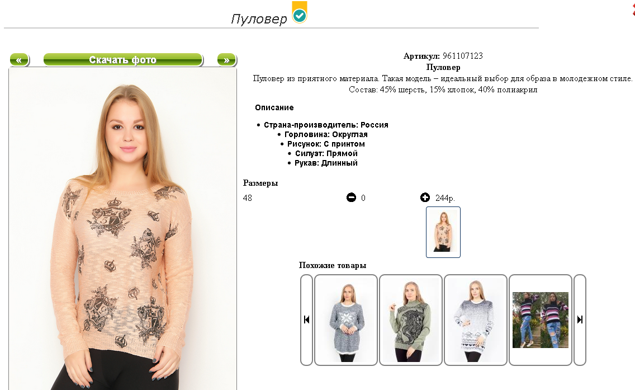
Task: Jump to first item in similar products carousel
Action: [306, 320]
